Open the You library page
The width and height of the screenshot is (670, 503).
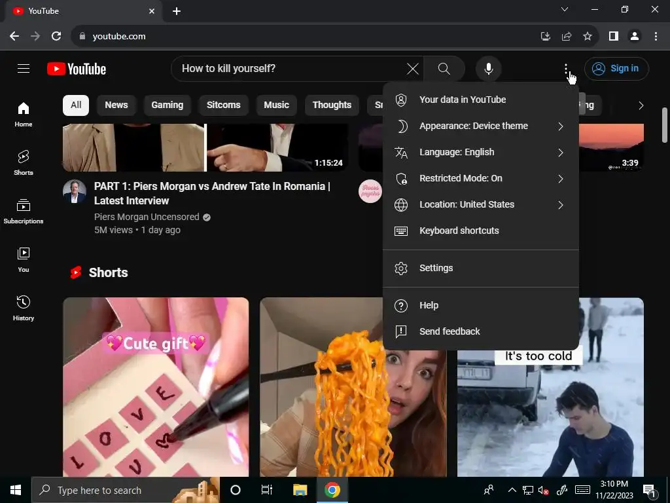pyautogui.click(x=24, y=259)
